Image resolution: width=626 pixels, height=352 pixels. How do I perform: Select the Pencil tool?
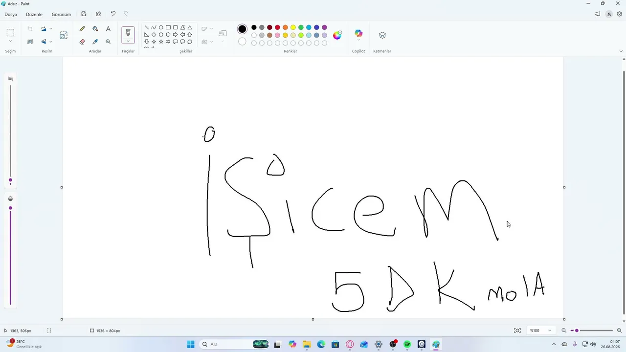[x=82, y=29]
